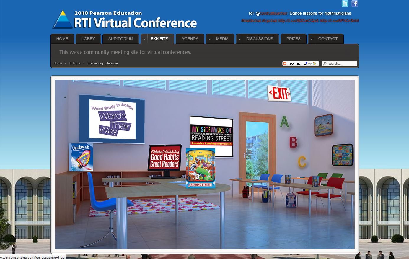Click the Good Habits Great Readers monitor
409x259 pixels.
coord(164,161)
